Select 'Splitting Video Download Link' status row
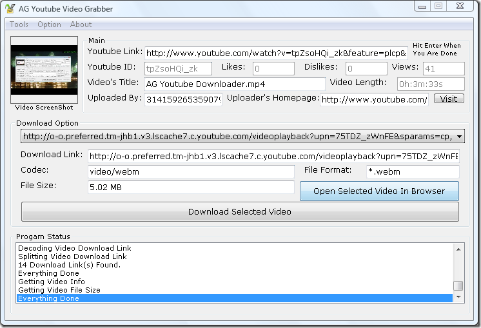481x328 pixels. tap(235, 256)
